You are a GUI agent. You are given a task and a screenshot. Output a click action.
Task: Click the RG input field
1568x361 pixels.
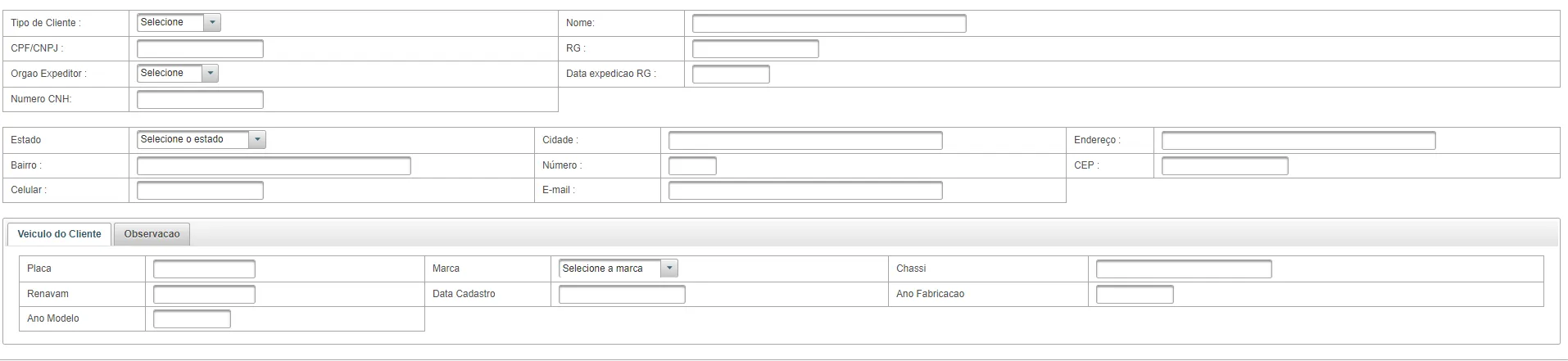tap(755, 49)
